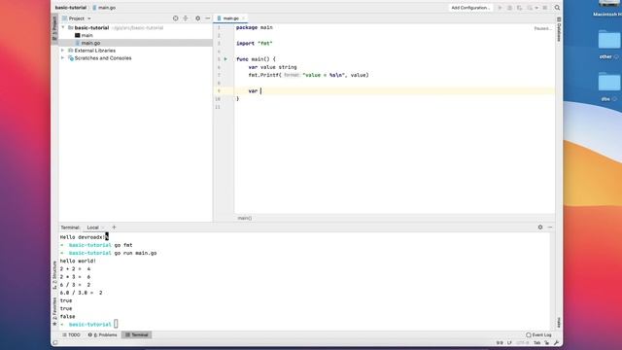Image resolution: width=622 pixels, height=350 pixels.
Task: Open the 'dbs' folder on desktop
Action: coord(608,83)
